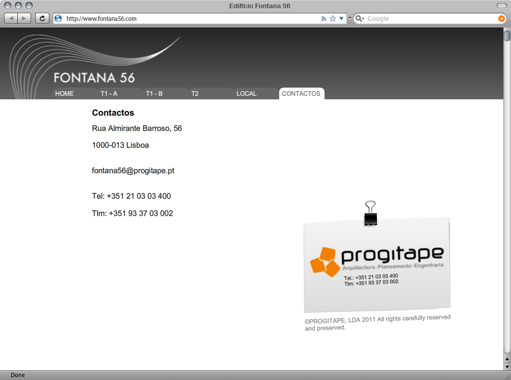This screenshot has width=511, height=380.
Task: Click the globe site icon in address bar
Action: pos(59,18)
